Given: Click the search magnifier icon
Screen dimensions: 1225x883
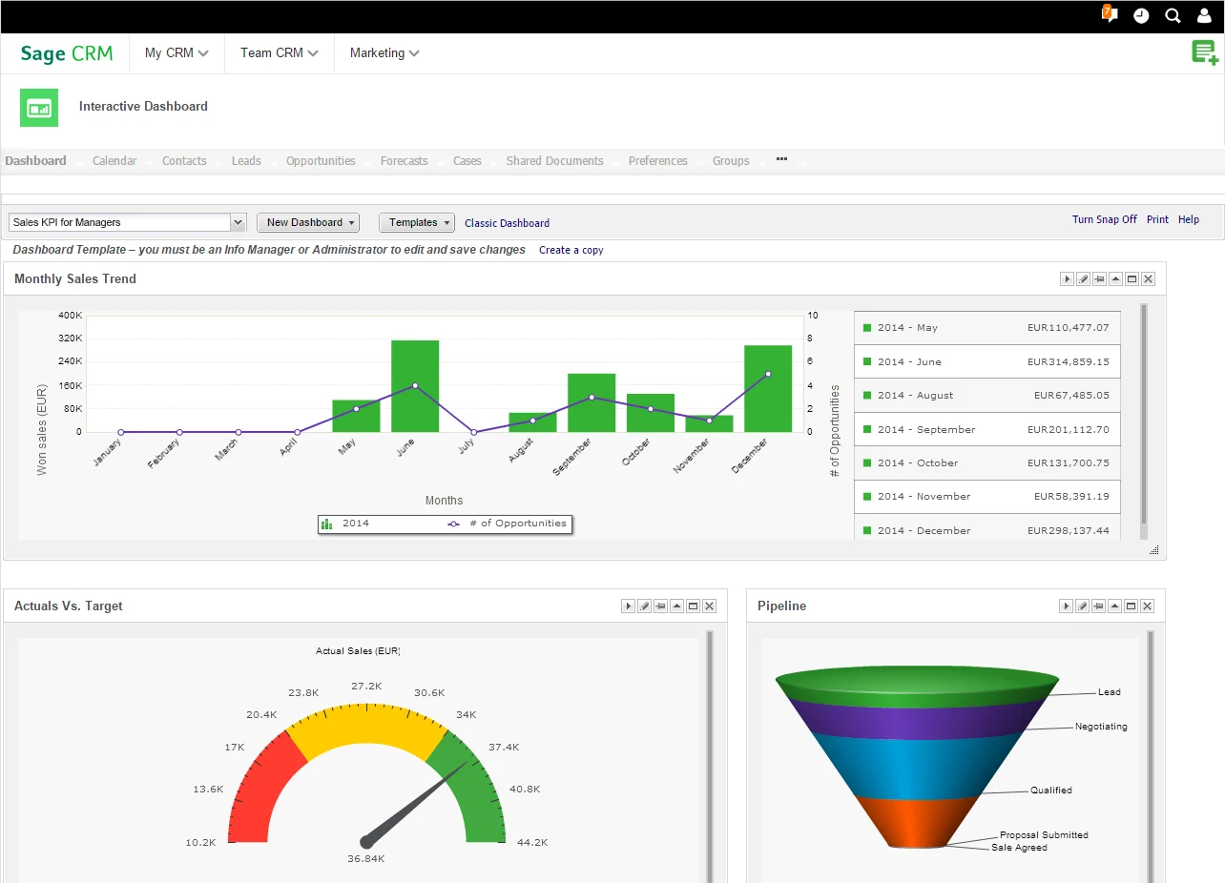Looking at the screenshot, I should pos(1173,16).
